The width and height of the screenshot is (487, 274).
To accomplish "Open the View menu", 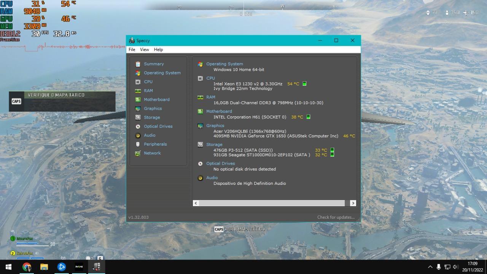I will (x=145, y=50).
